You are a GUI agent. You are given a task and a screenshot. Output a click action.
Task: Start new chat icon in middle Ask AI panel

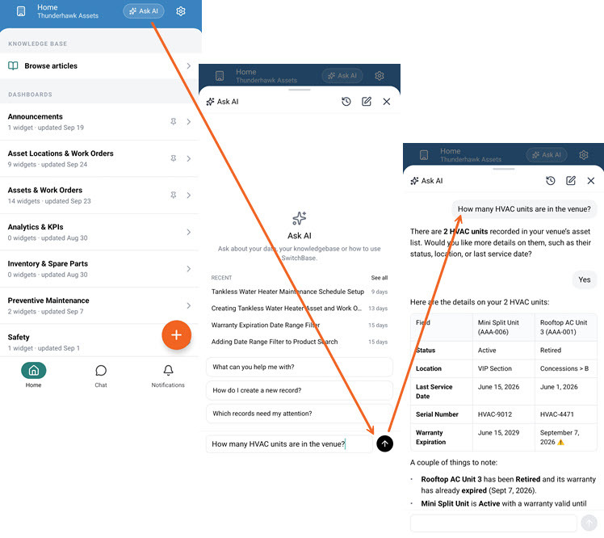367,101
